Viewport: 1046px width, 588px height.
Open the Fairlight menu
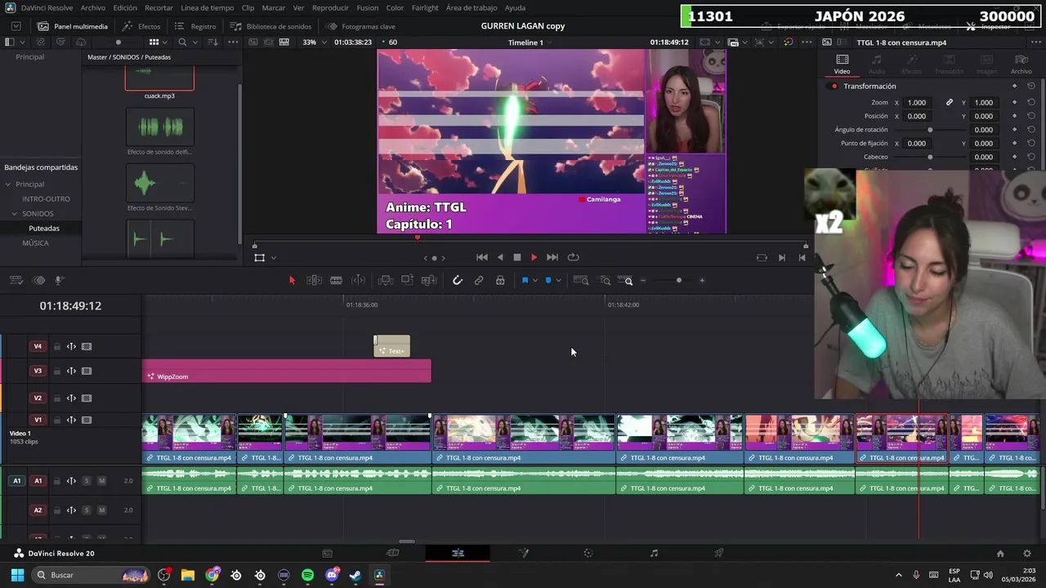click(x=425, y=7)
